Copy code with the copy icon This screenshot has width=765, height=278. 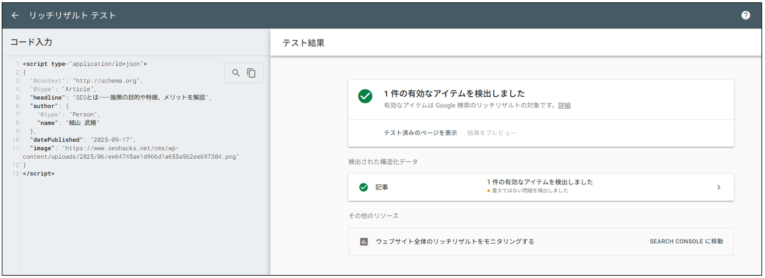point(252,73)
